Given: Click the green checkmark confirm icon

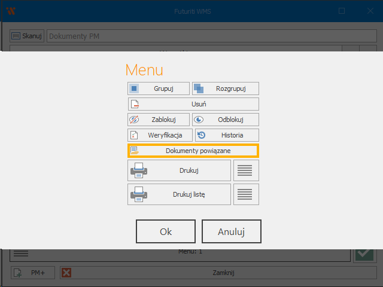Looking at the screenshot, I should pyautogui.click(x=363, y=255).
